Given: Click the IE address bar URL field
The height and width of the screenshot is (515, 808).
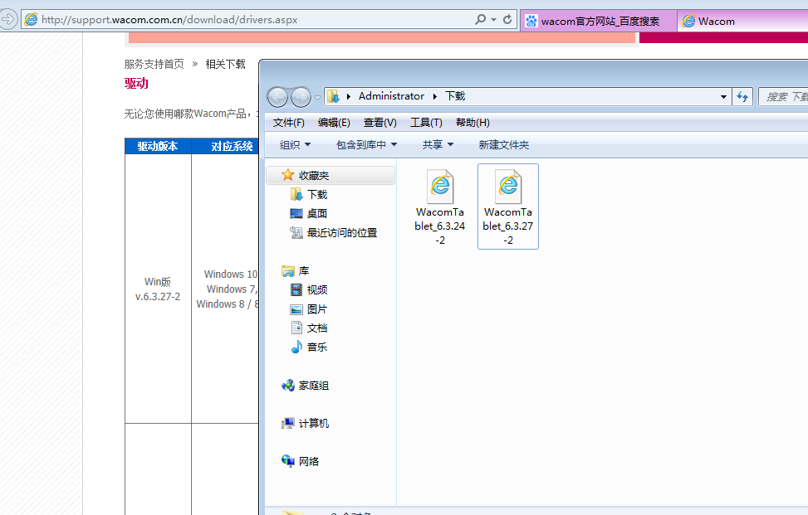Looking at the screenshot, I should point(247,20).
